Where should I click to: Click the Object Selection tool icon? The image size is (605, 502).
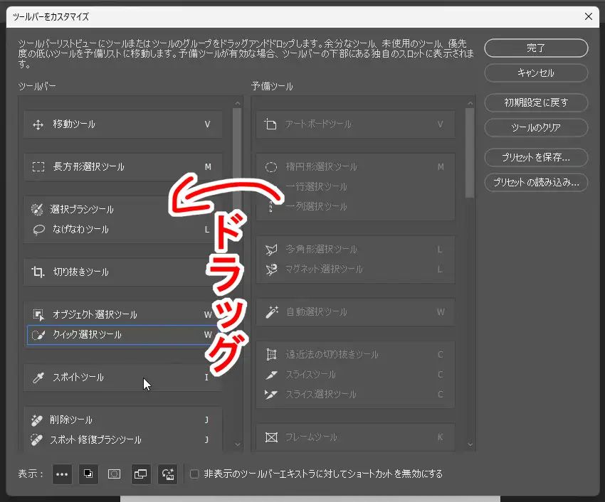coord(38,315)
